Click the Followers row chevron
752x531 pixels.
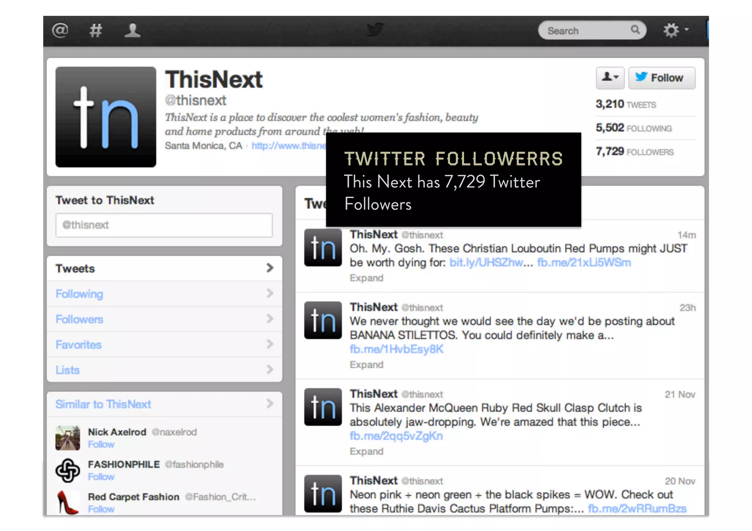click(270, 319)
